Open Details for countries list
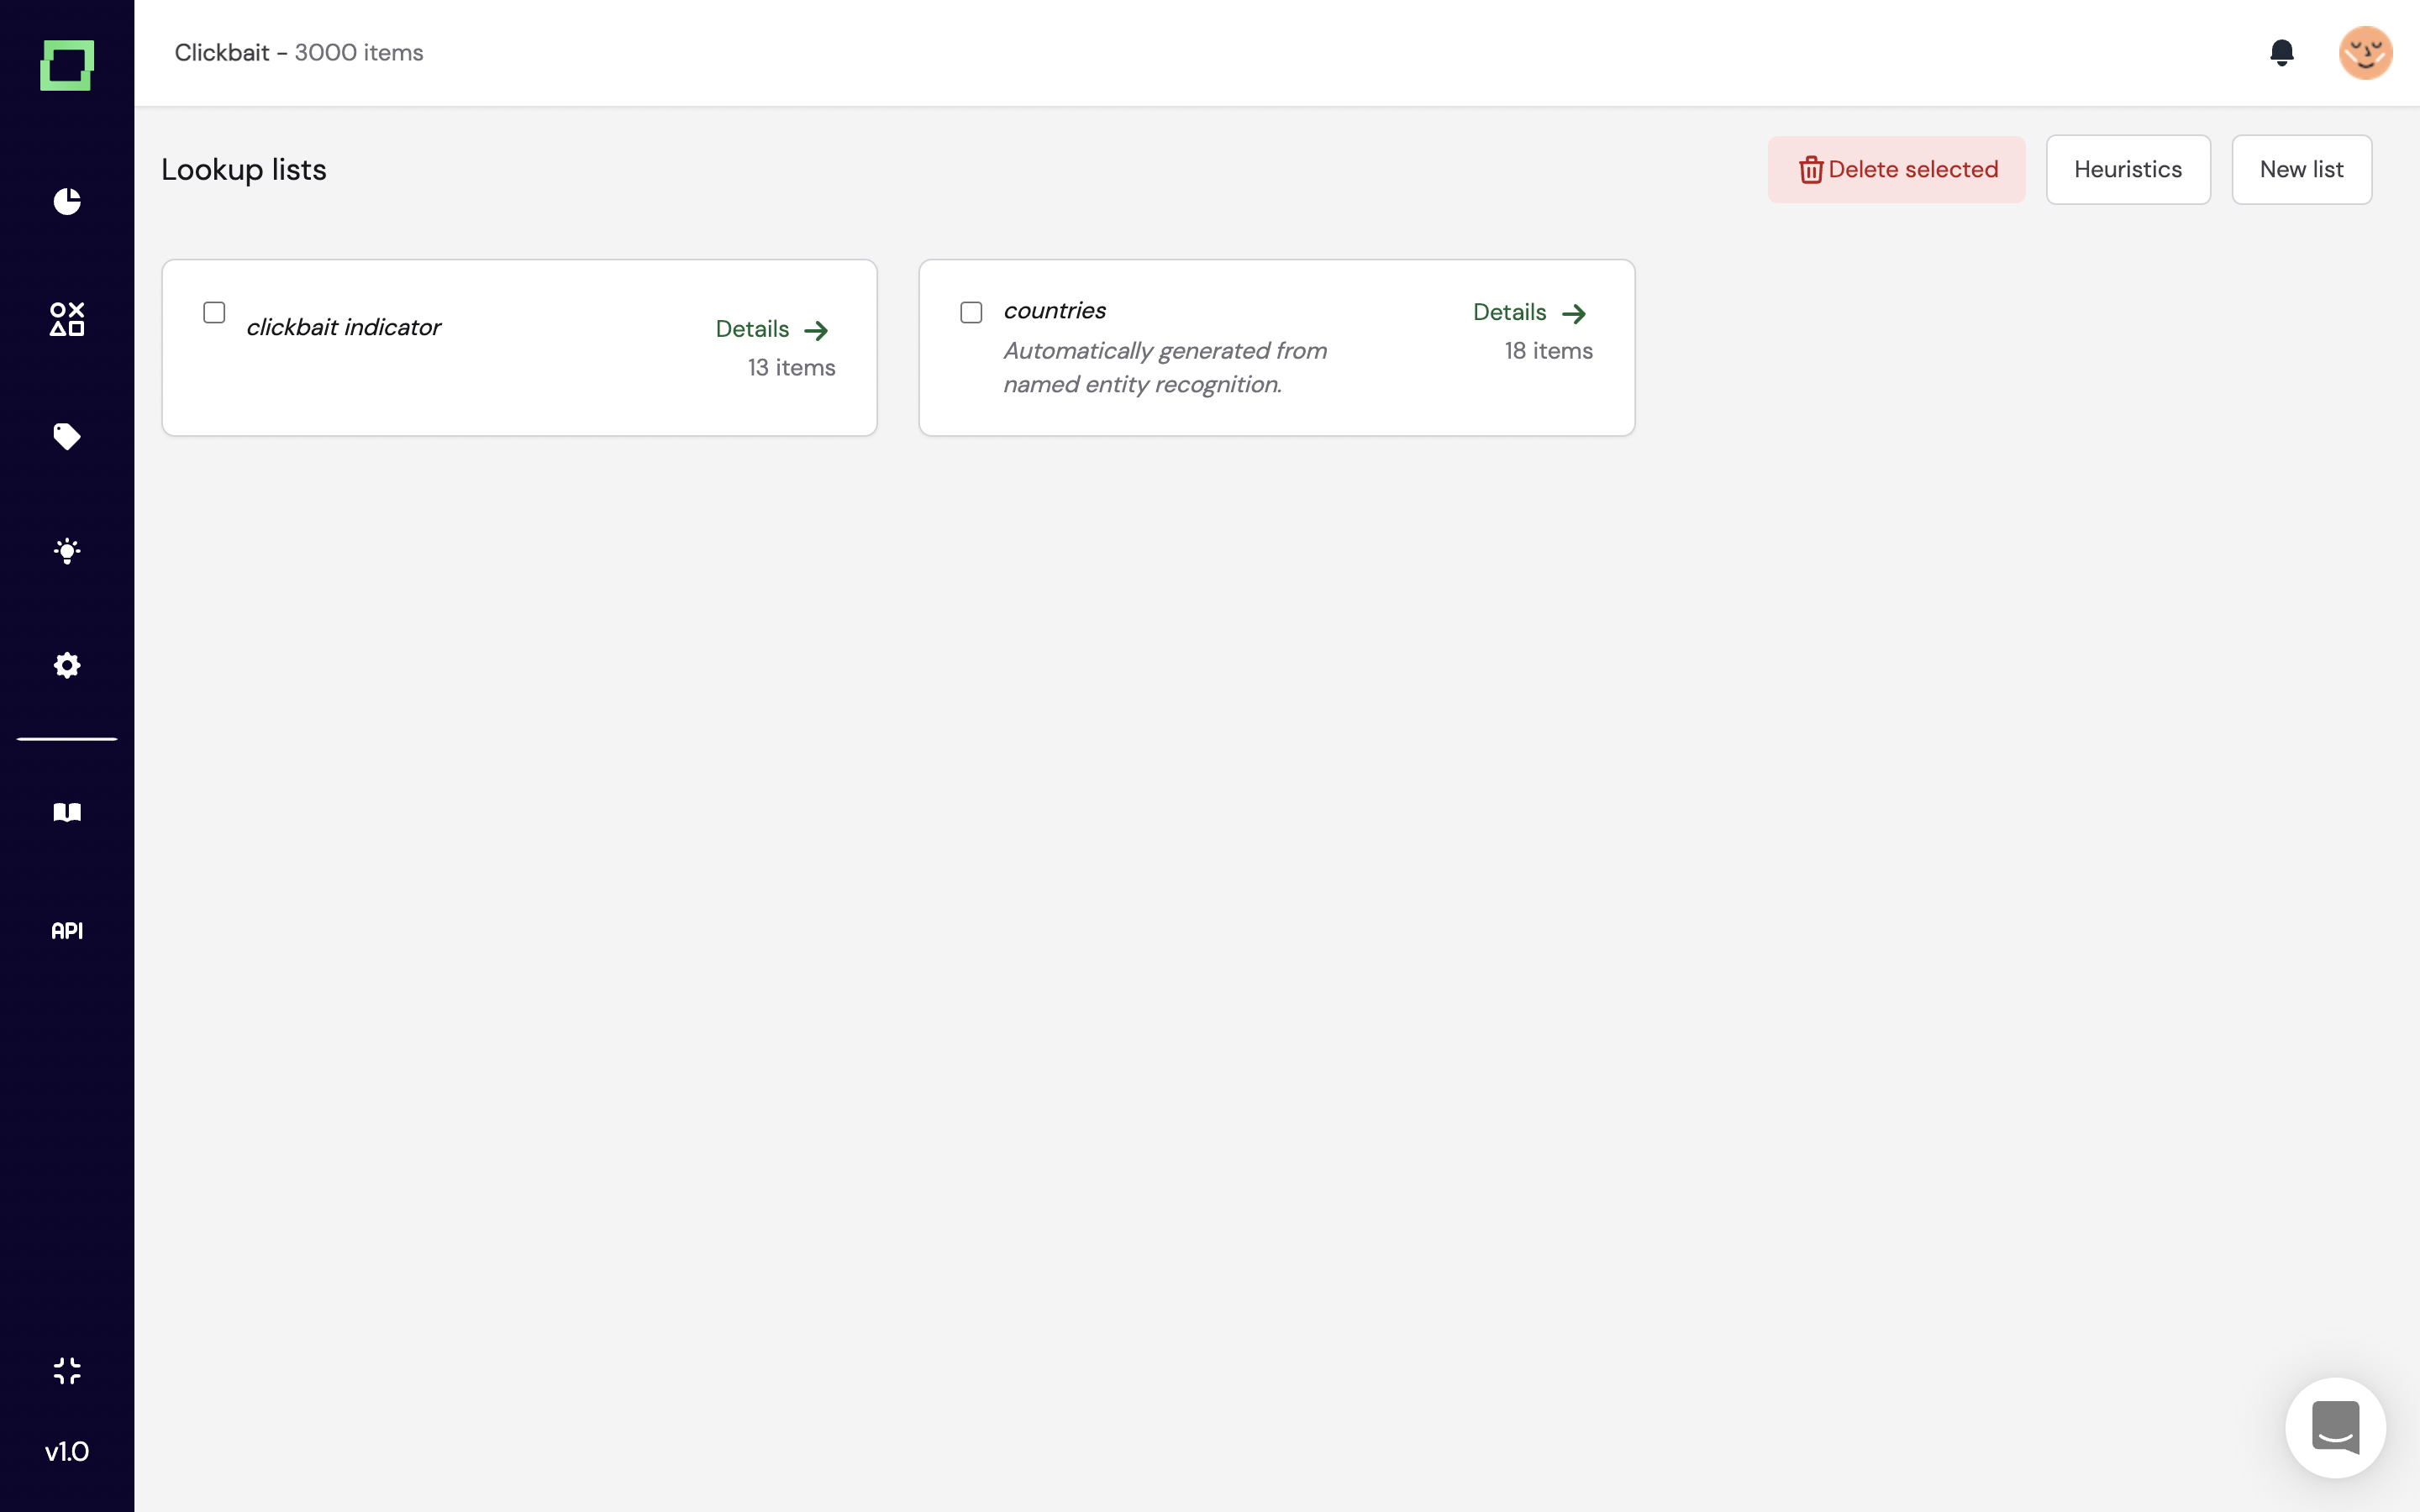This screenshot has width=2420, height=1512. tap(1529, 313)
